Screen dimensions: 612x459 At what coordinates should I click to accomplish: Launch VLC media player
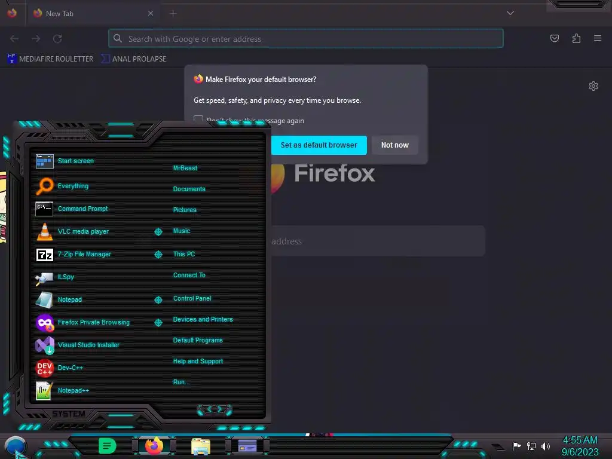pos(72,231)
